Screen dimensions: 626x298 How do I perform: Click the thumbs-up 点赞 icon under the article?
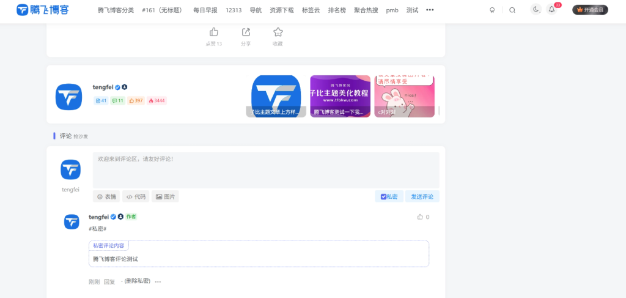tap(214, 32)
